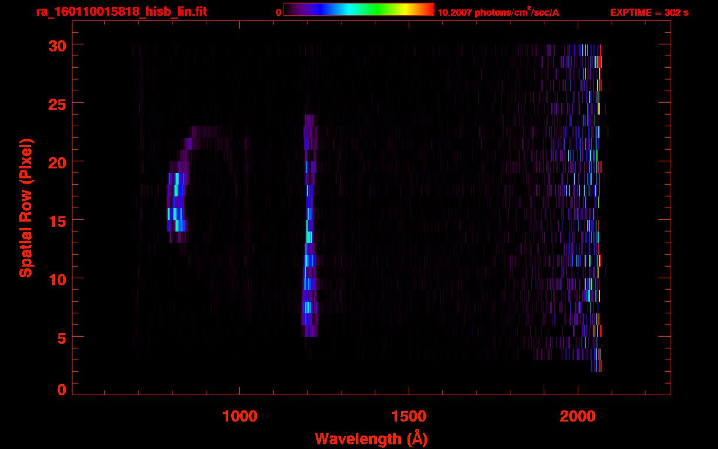Click the x-axis tick label 2000
718x449 pixels.
coord(577,416)
